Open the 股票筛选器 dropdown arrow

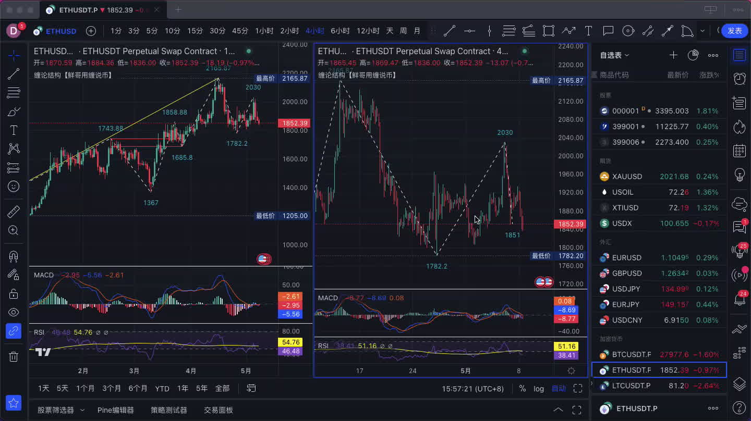pos(82,411)
